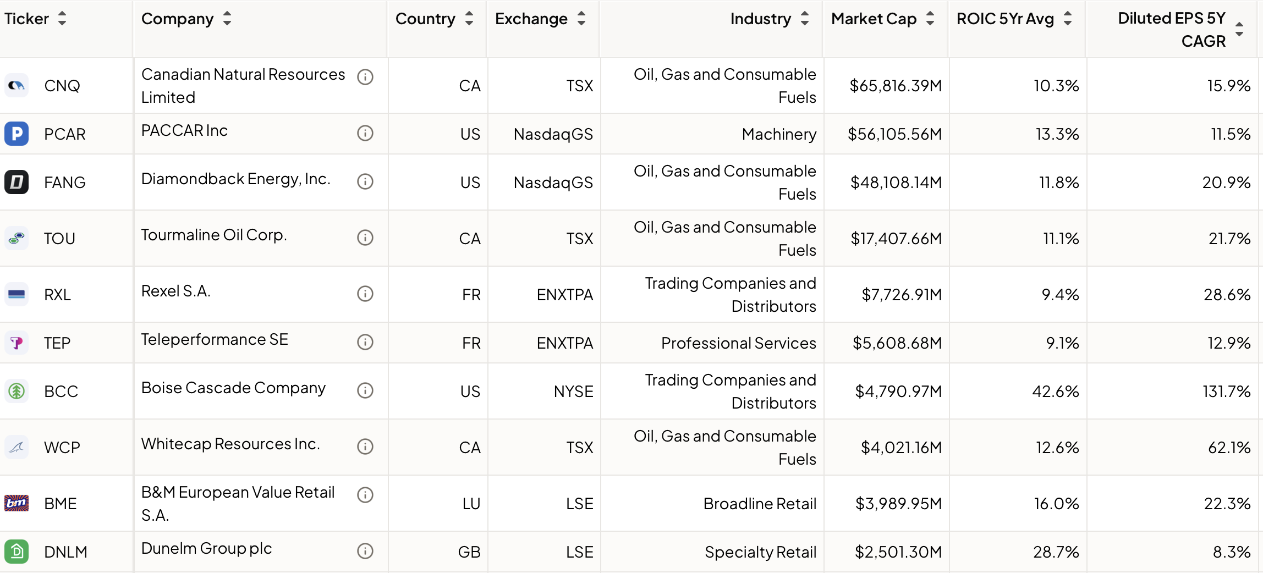Click info icon next to Diamondback Energy
Viewport: 1263px width, 573px height.
[x=365, y=181]
